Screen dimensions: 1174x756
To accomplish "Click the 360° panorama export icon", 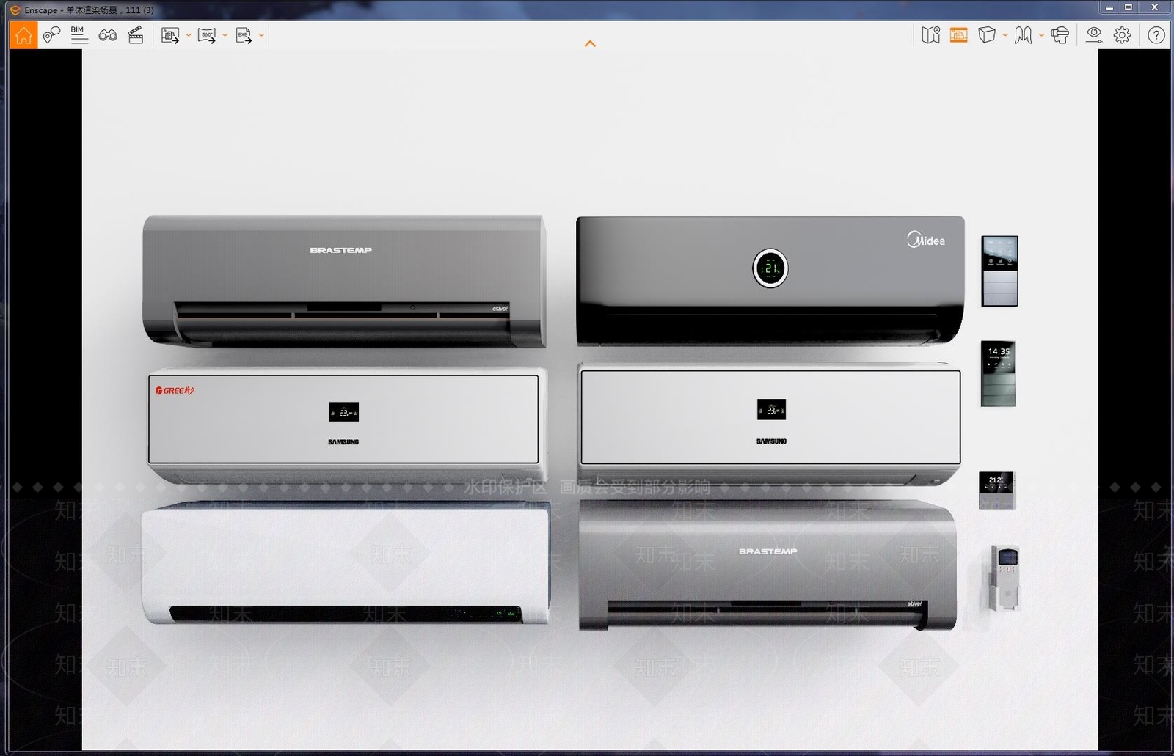I will click(x=207, y=35).
